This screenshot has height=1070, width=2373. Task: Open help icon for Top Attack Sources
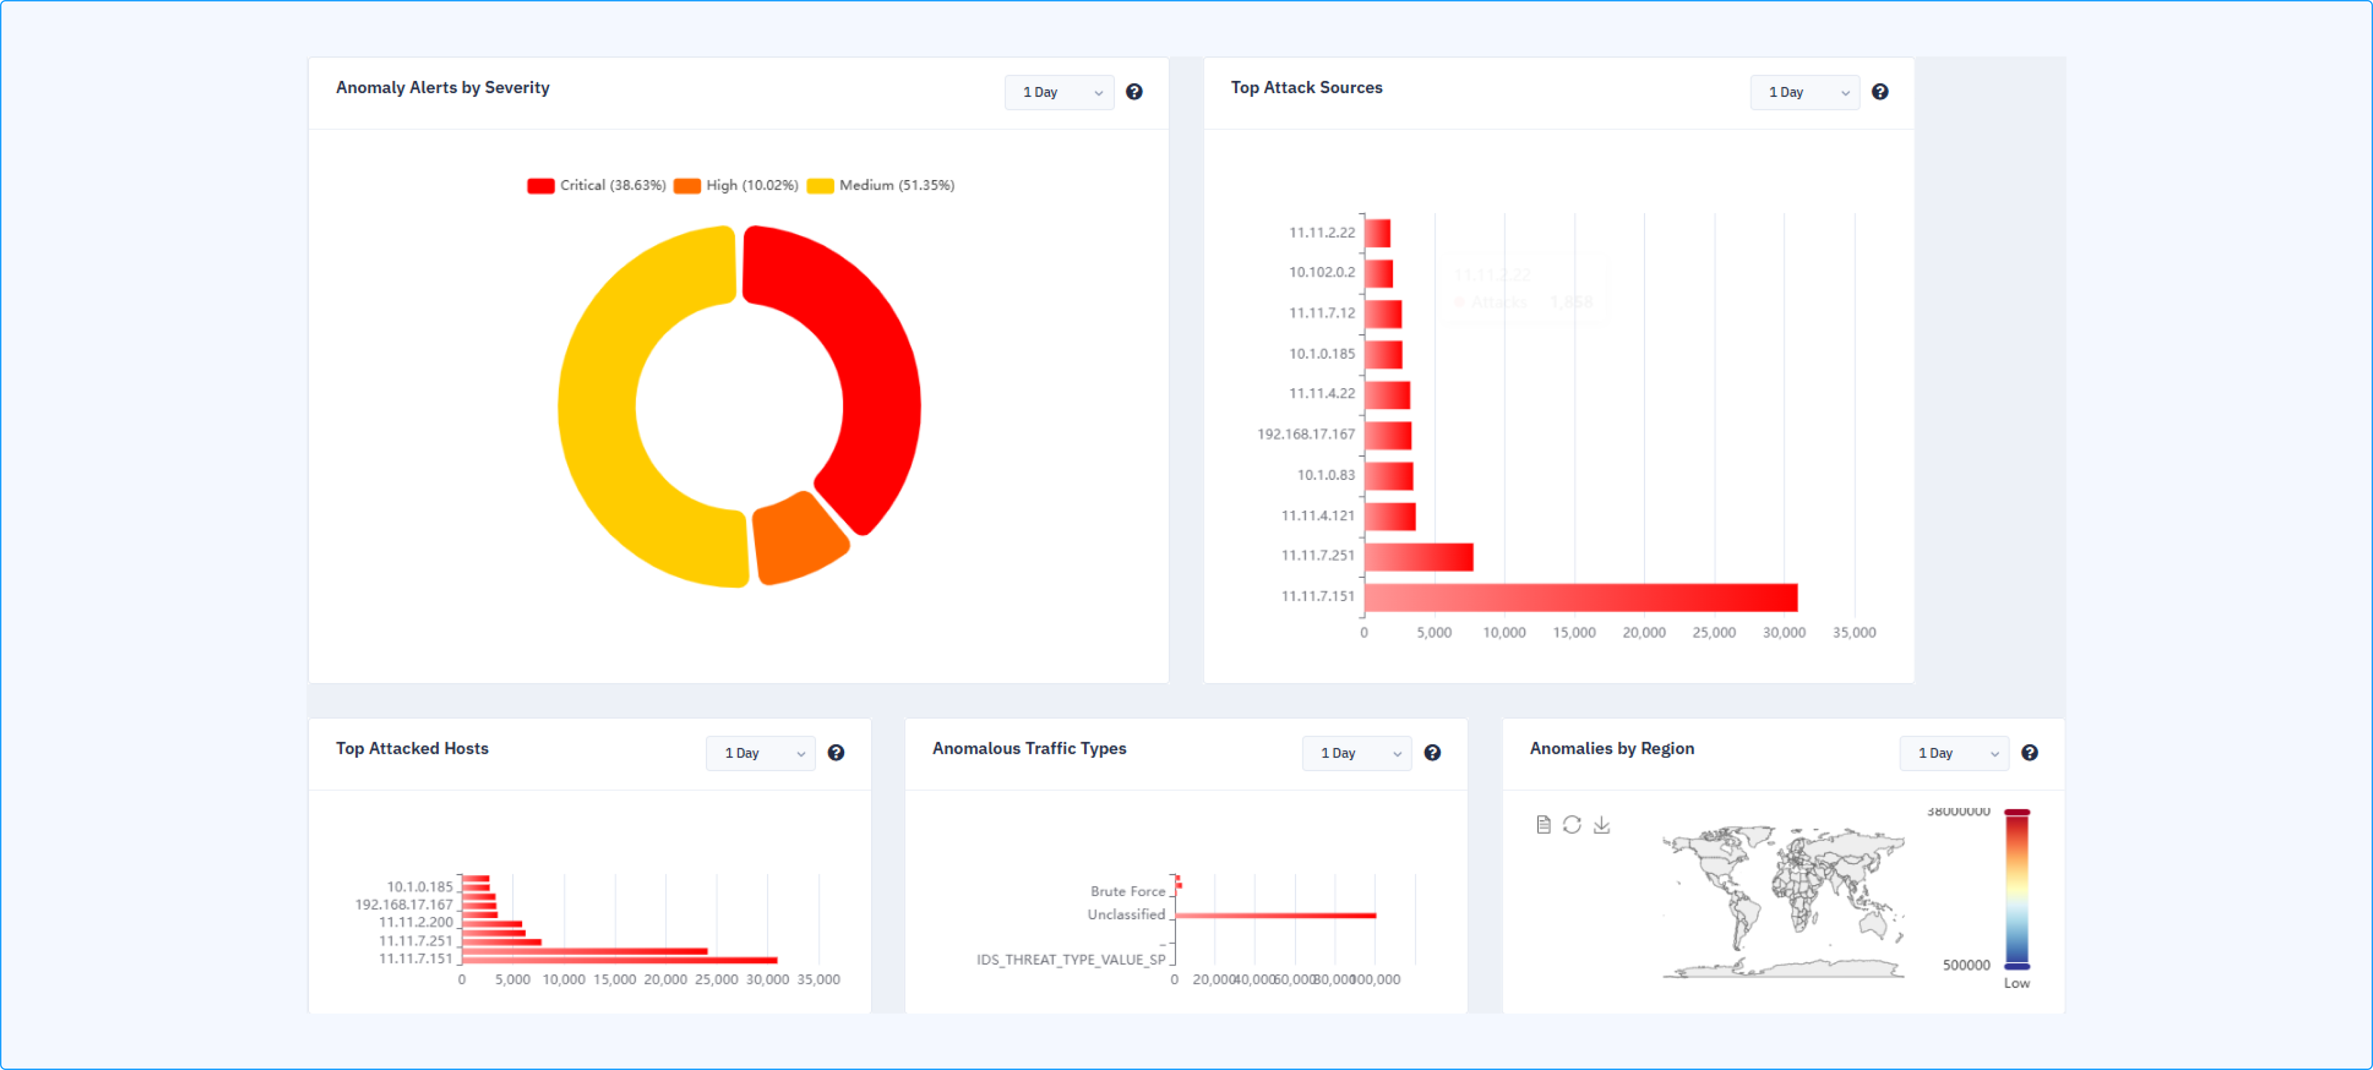coord(1879,92)
